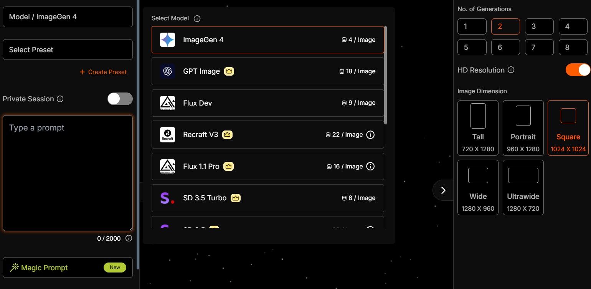591x289 pixels.
Task: Click the info icon beside Select Model
Action: click(197, 18)
